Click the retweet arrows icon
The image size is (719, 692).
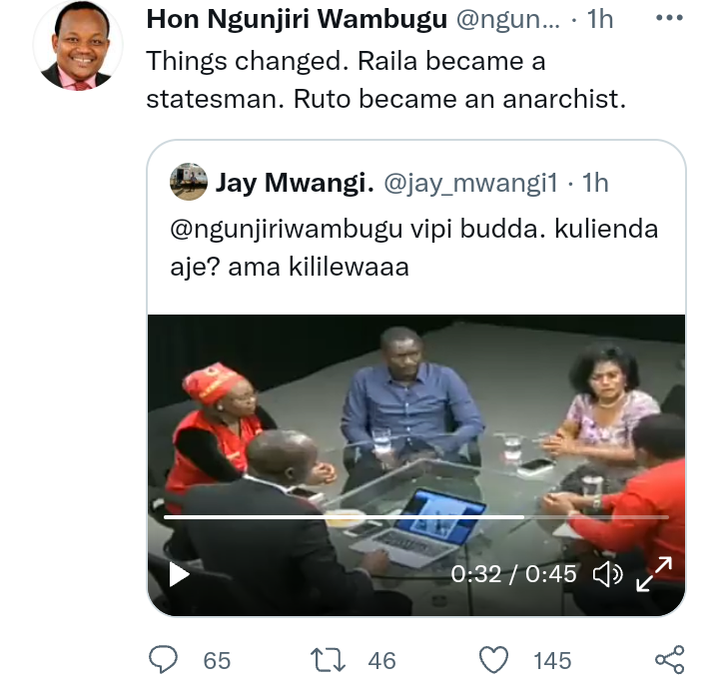click(328, 660)
